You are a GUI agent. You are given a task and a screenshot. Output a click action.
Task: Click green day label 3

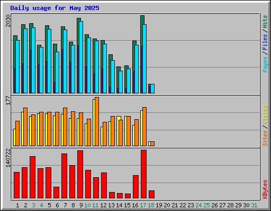coord(33,205)
